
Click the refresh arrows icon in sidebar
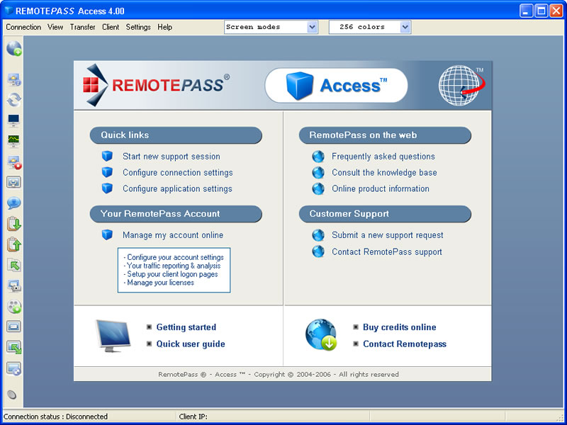click(13, 100)
